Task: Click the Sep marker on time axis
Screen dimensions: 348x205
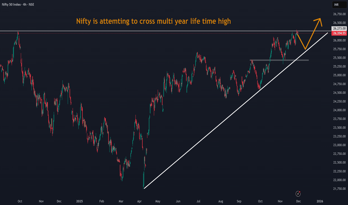Action: point(238,201)
